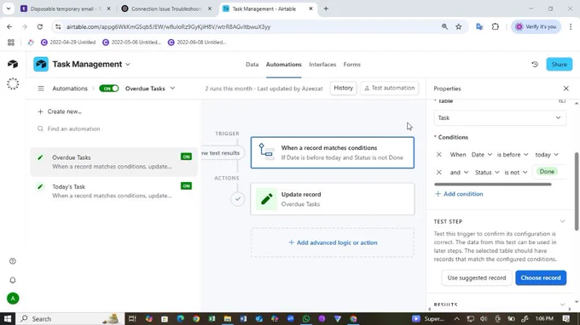
Task: Open the automations list hamburger menu
Action: pyautogui.click(x=41, y=88)
